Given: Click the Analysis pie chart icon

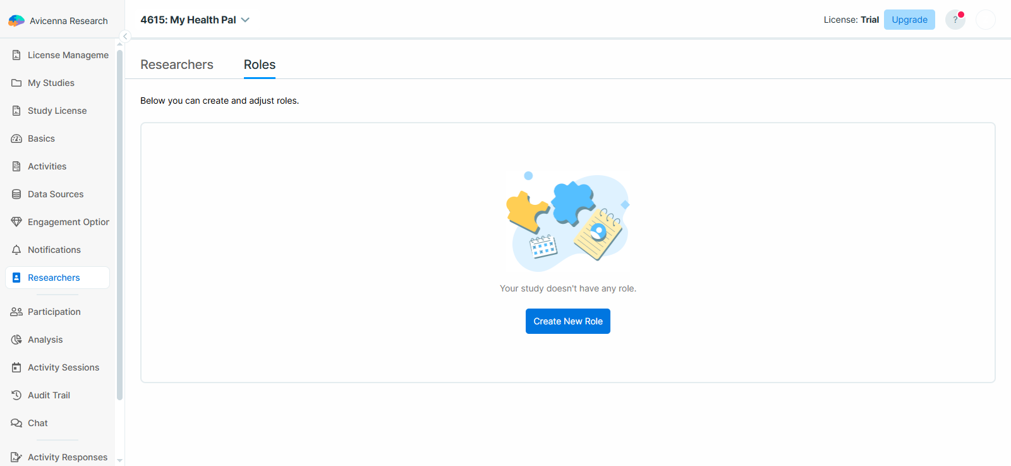Looking at the screenshot, I should pos(16,340).
